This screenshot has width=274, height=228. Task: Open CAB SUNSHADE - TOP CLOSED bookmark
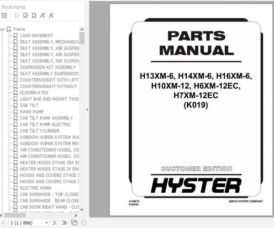tap(49, 194)
